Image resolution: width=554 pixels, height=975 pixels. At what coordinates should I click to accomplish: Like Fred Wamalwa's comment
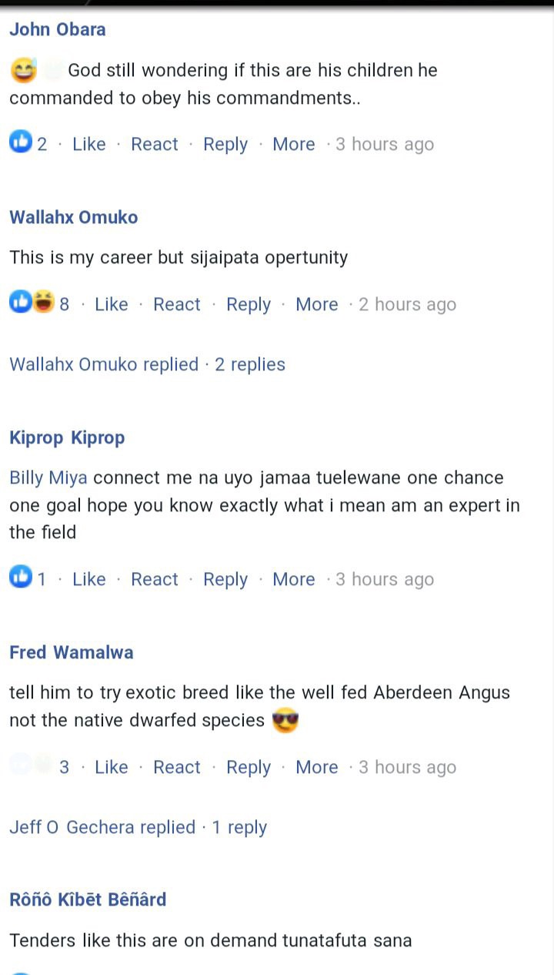112,767
